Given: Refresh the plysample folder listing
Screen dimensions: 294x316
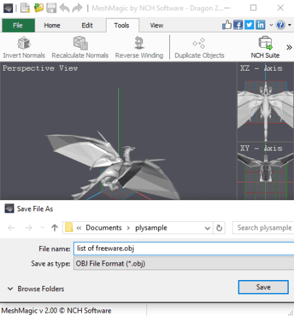Looking at the screenshot, I should pos(219,228).
